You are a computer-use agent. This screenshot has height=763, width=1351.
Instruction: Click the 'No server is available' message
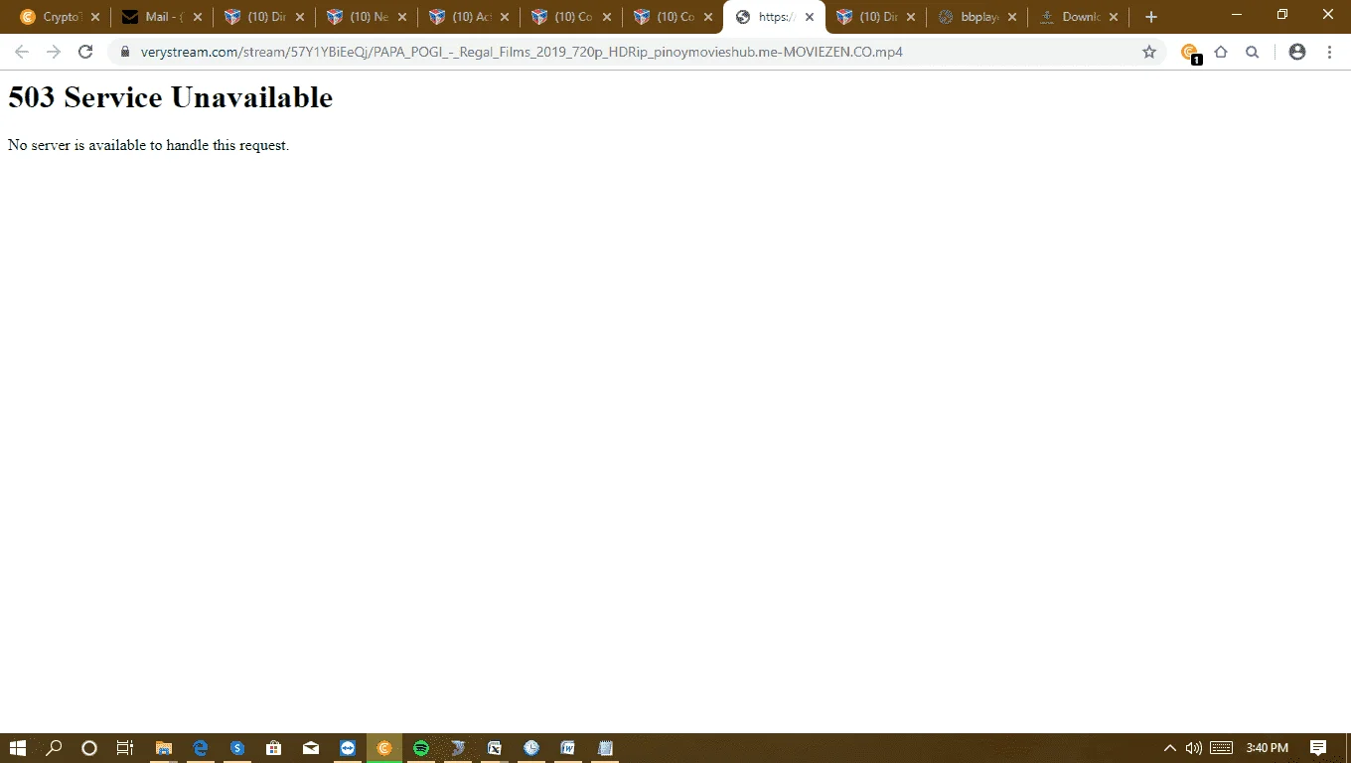[149, 145]
